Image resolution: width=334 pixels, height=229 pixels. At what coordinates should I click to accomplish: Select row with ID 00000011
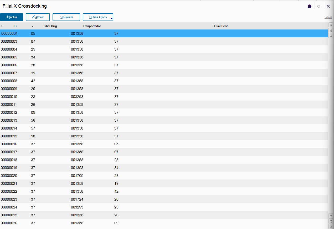[164, 104]
